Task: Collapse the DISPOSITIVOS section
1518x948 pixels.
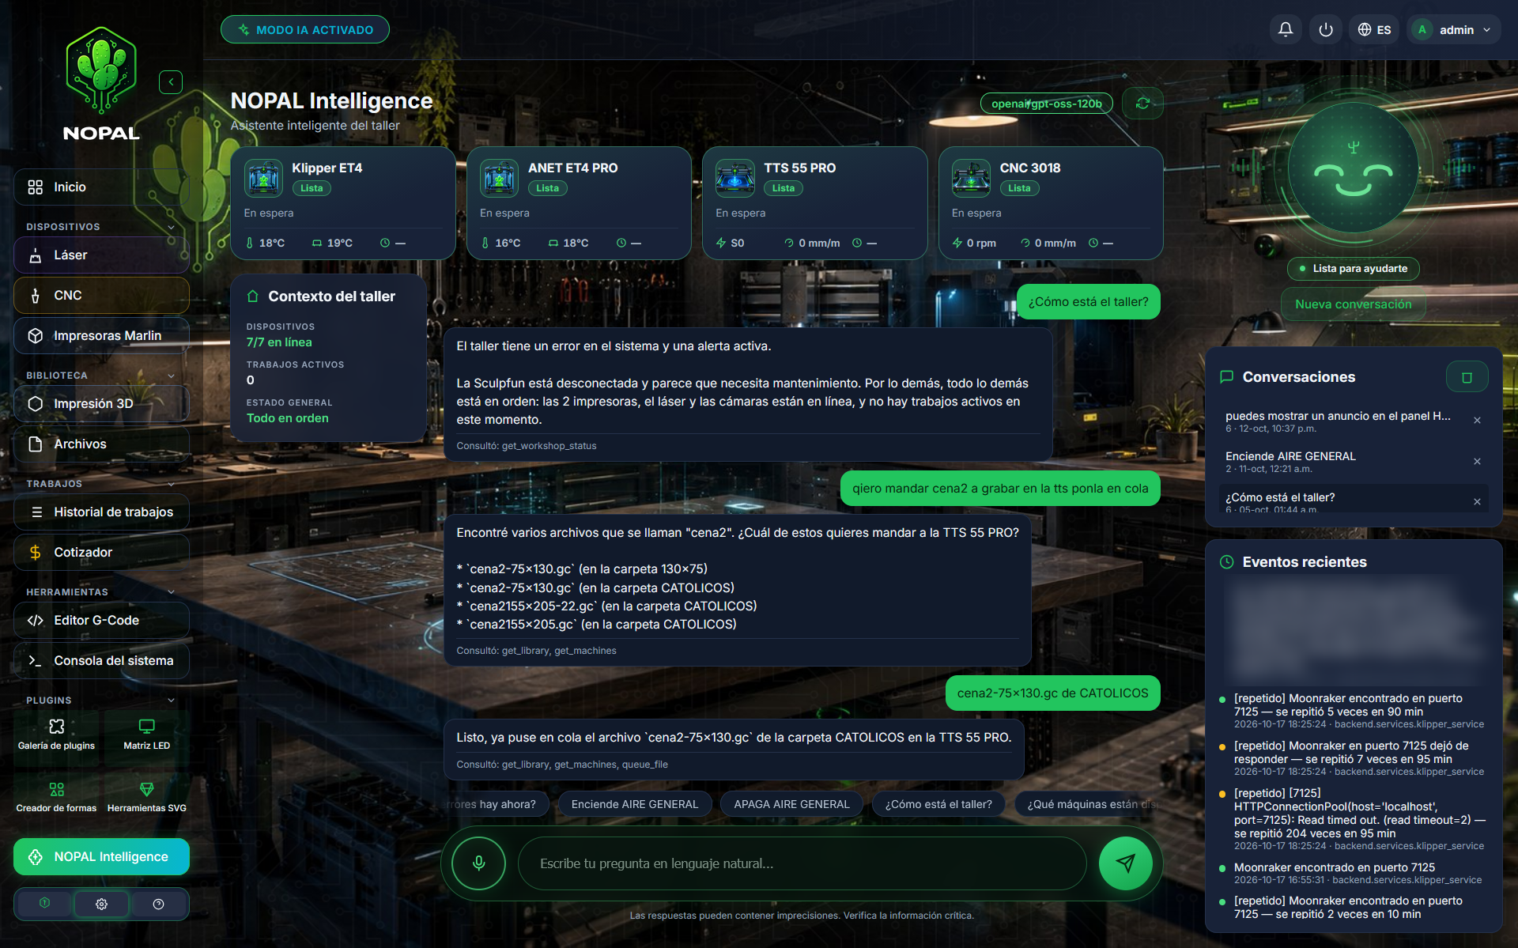Action: point(171,227)
